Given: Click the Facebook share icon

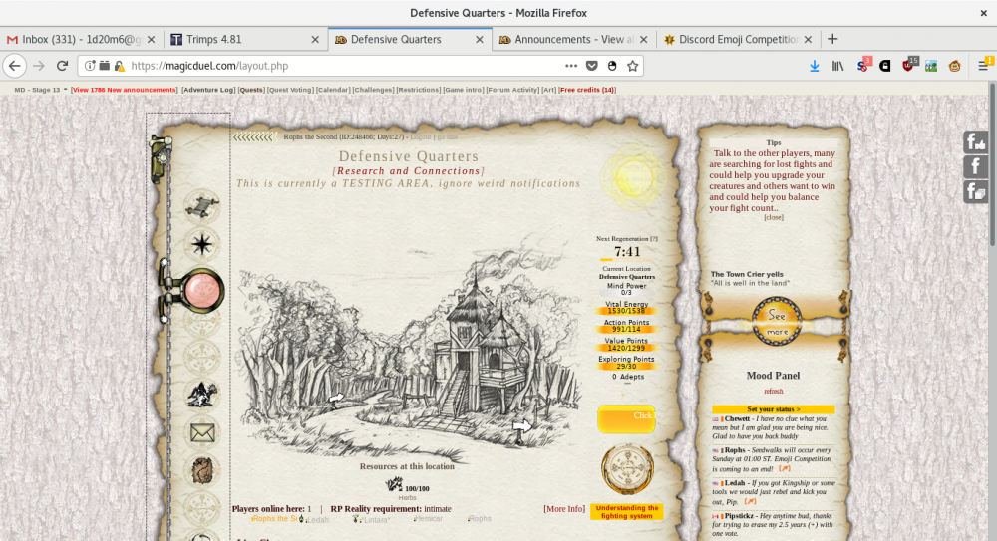Looking at the screenshot, I should 975,191.
